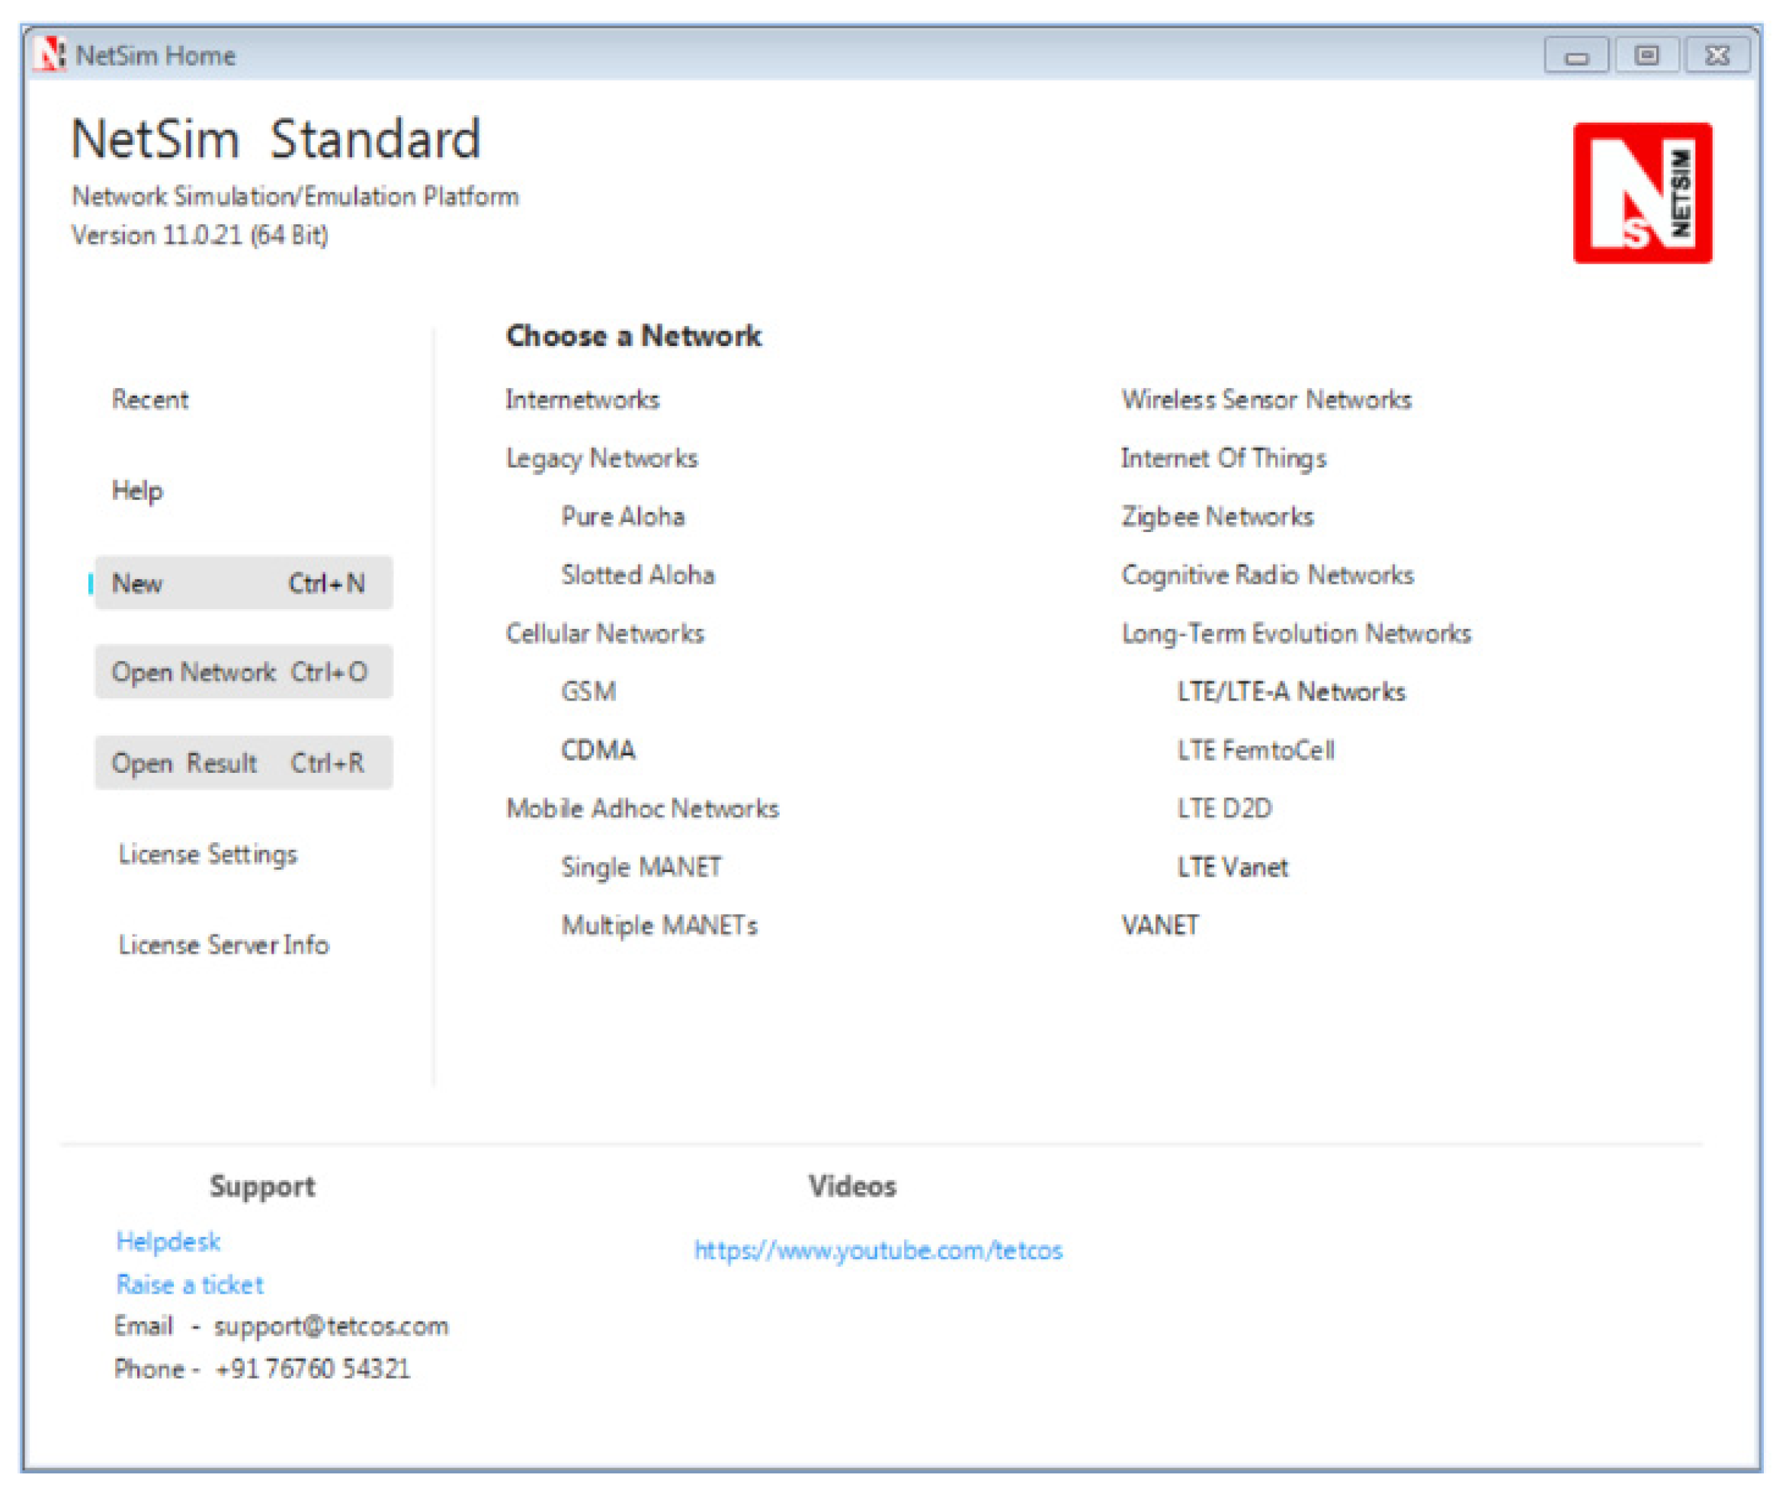View License Server Info
The width and height of the screenshot is (1792, 1494).
pos(223,944)
